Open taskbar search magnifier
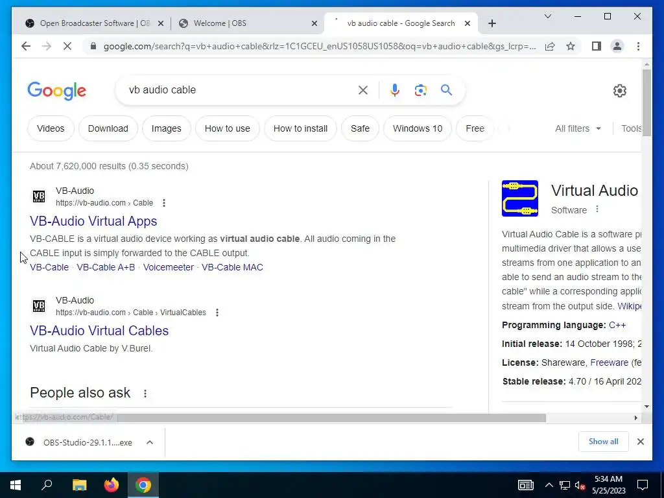This screenshot has height=498, width=664. tap(47, 485)
